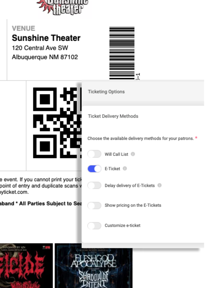Click Choose the available delivery methods text
Viewport: 205px width, 288px height.
tap(141, 138)
